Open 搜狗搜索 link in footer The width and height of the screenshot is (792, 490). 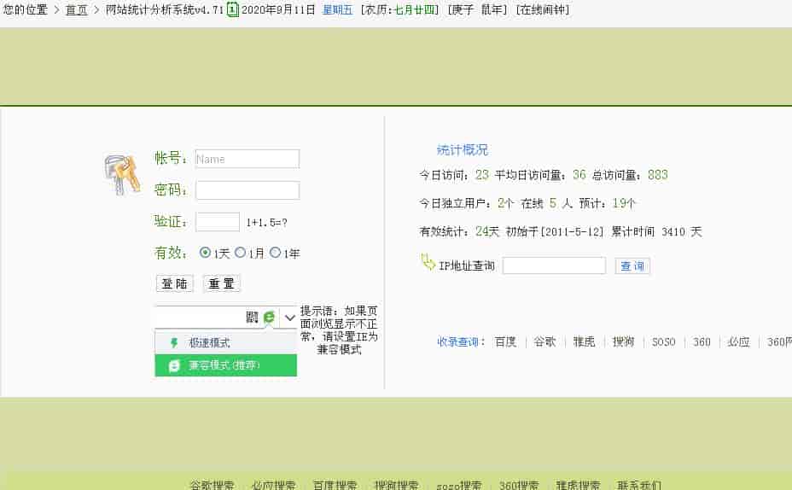point(397,485)
